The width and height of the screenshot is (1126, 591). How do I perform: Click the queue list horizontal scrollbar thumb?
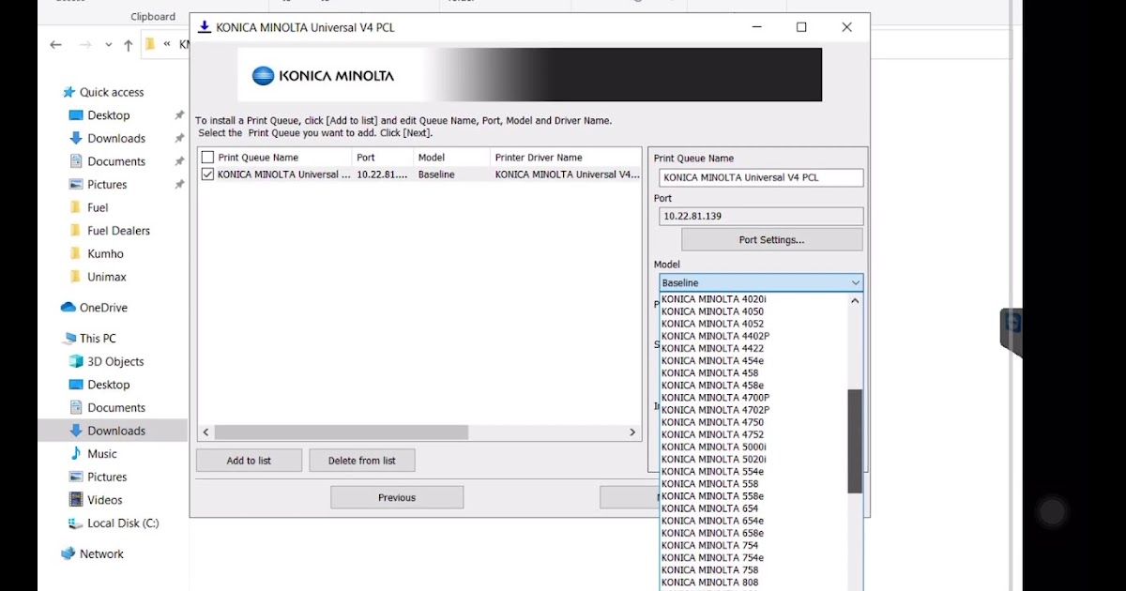(x=341, y=432)
